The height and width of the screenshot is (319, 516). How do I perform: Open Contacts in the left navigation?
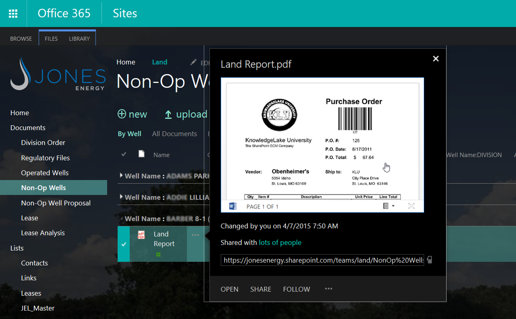click(x=35, y=263)
